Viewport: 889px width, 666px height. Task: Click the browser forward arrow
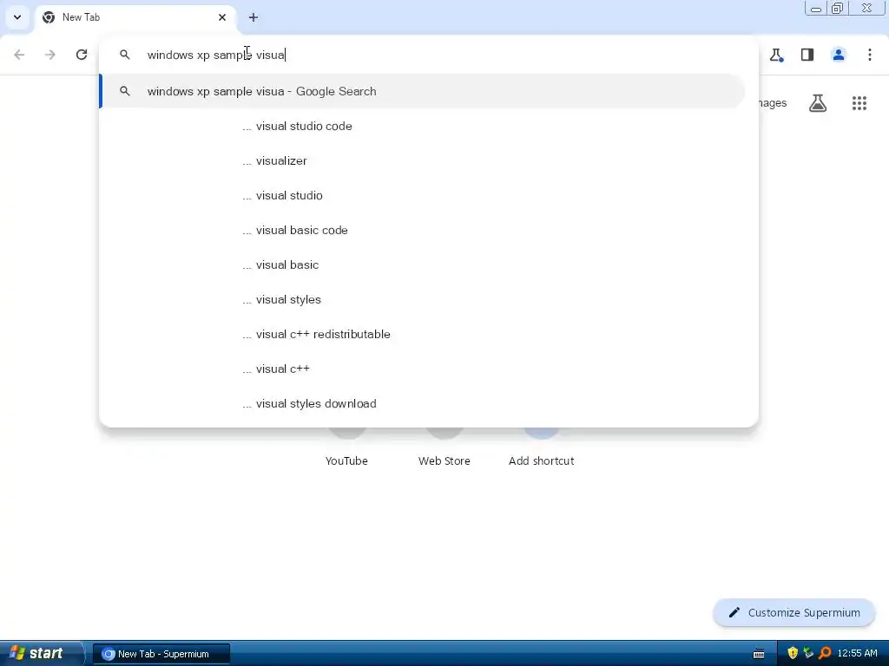[50, 55]
